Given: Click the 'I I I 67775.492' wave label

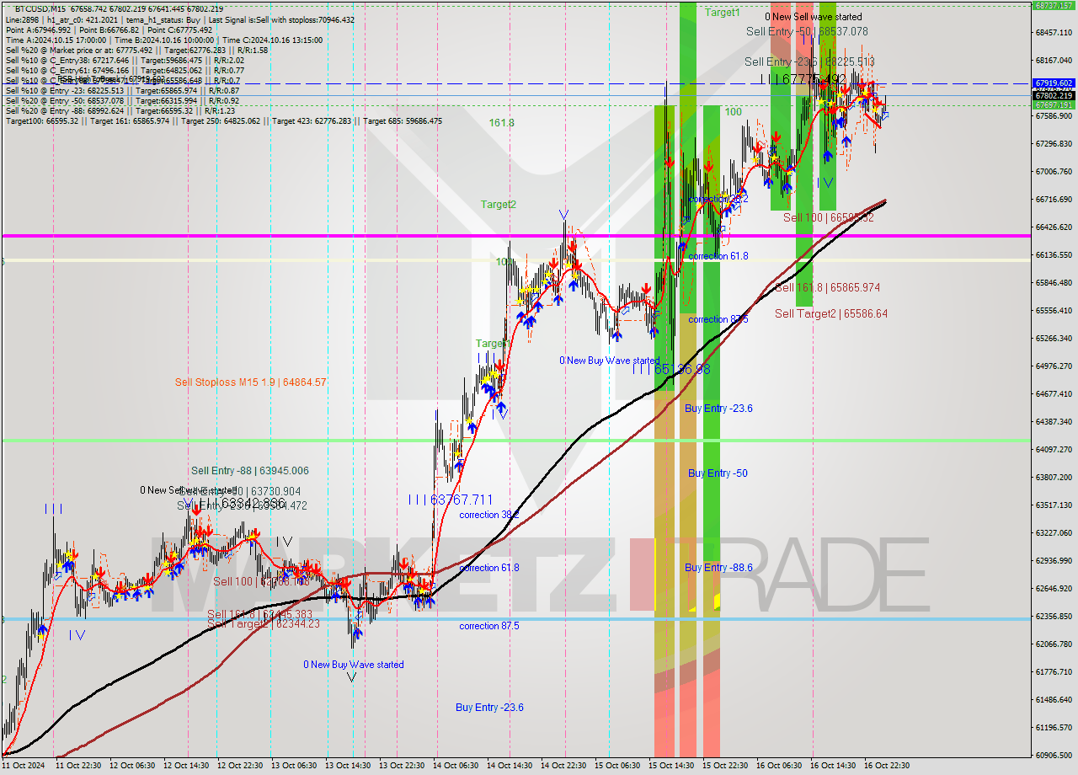Looking at the screenshot, I should click(x=803, y=79).
